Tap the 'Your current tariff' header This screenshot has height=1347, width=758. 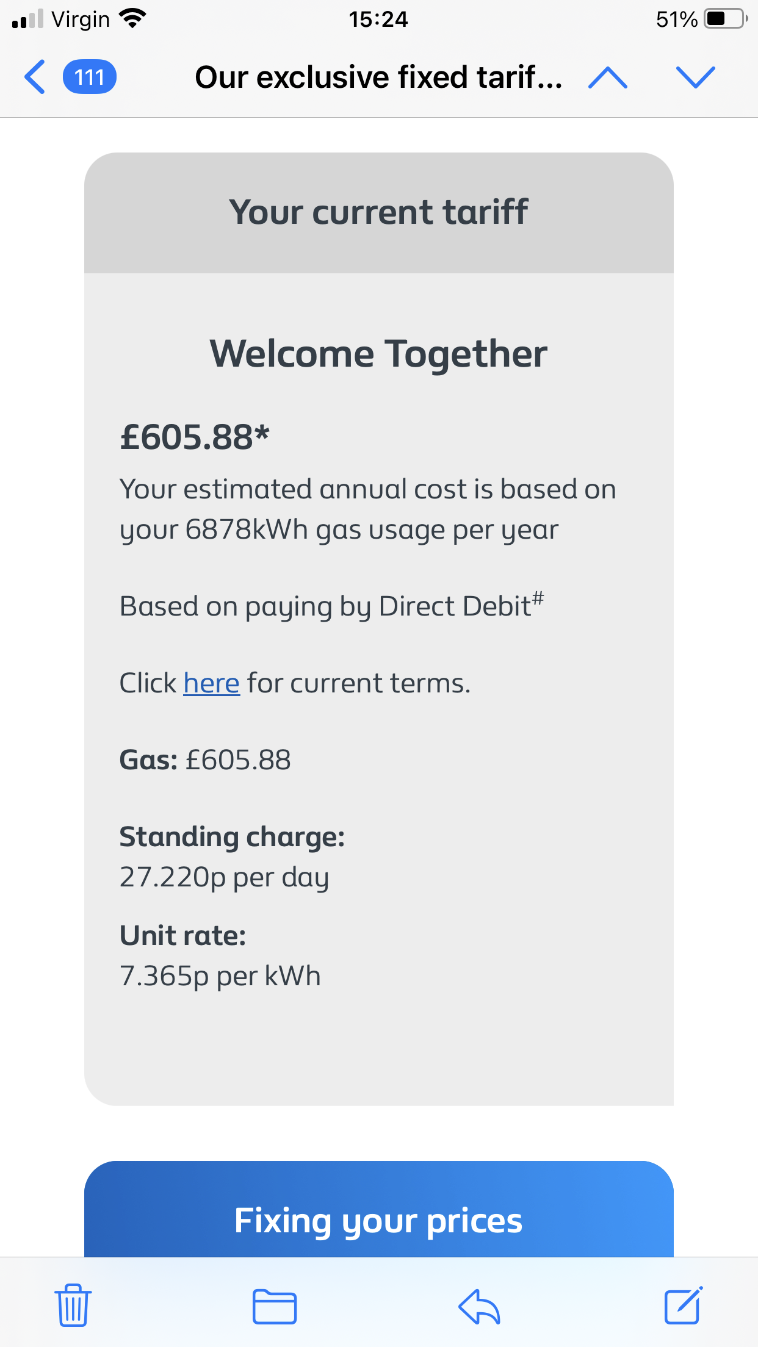pos(378,212)
